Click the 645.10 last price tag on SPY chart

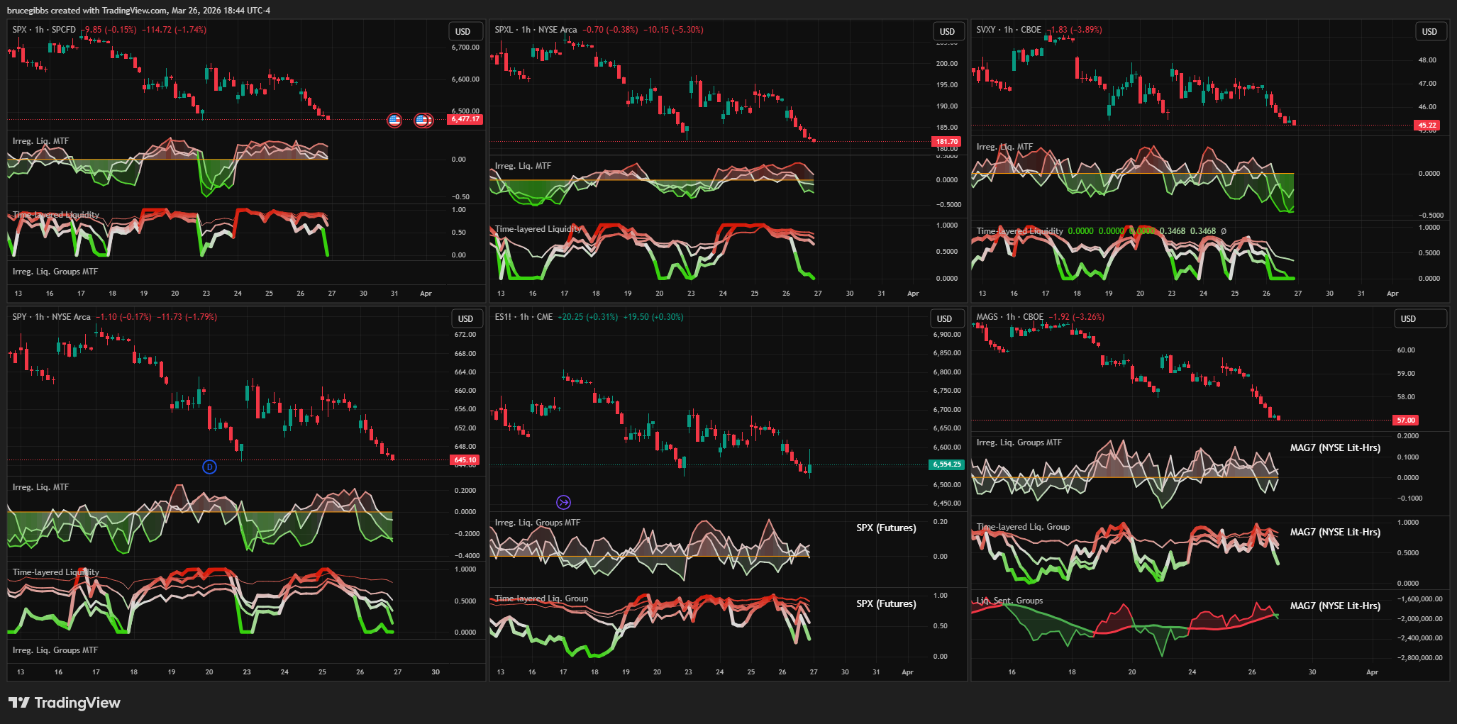coord(465,460)
